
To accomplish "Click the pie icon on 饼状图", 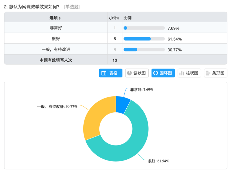I will click(x=129, y=73).
